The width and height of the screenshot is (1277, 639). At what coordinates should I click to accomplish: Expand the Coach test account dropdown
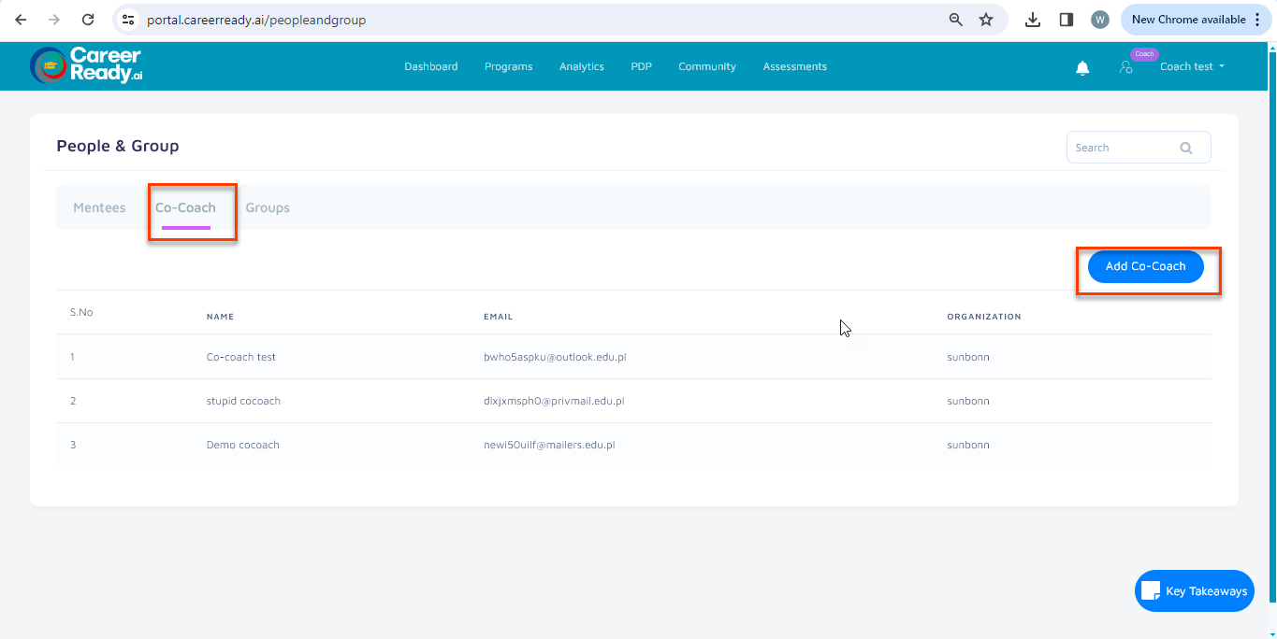1192,66
